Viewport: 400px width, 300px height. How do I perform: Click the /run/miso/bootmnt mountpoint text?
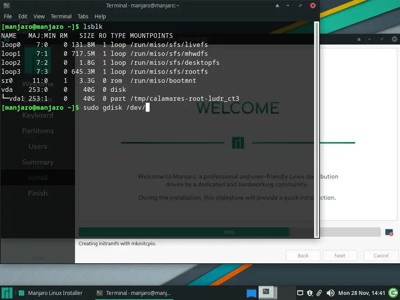[163, 80]
